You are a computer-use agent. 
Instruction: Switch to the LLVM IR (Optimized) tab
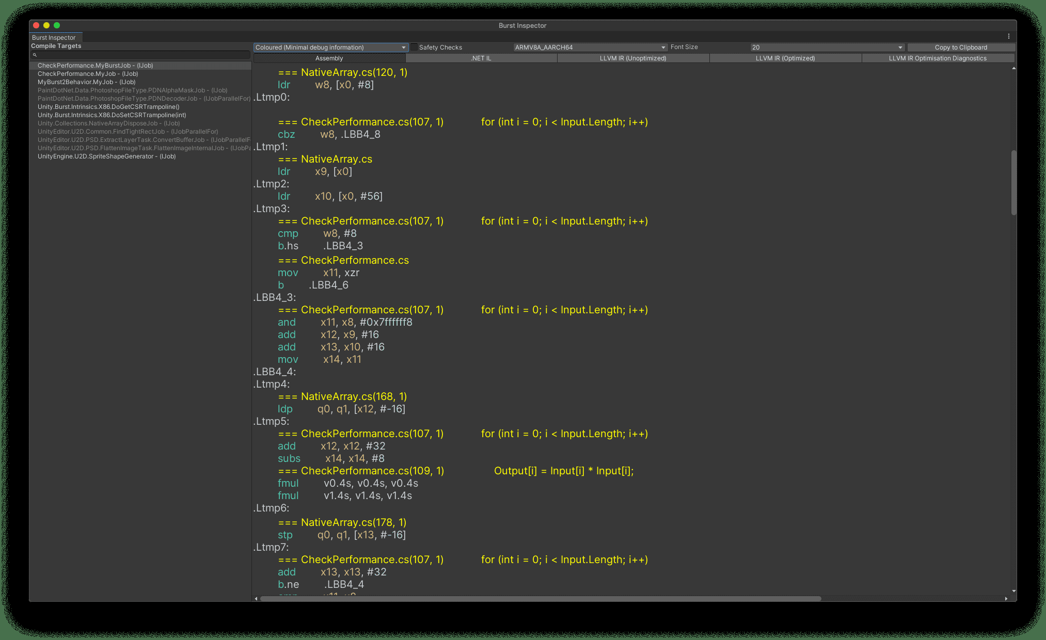(x=785, y=58)
